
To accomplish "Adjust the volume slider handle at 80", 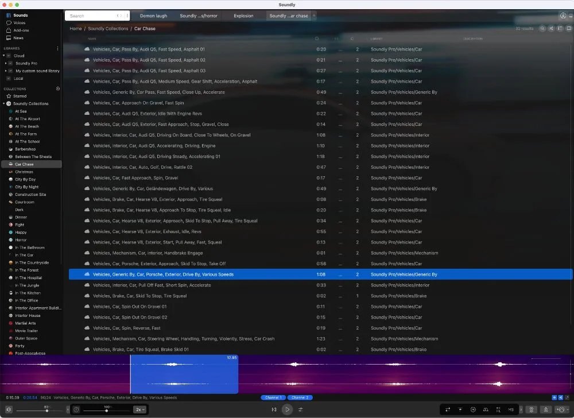I will 47,411.
